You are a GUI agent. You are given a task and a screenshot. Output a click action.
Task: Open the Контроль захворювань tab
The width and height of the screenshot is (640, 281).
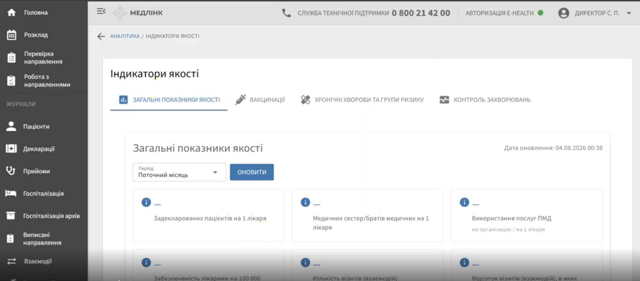coord(485,100)
